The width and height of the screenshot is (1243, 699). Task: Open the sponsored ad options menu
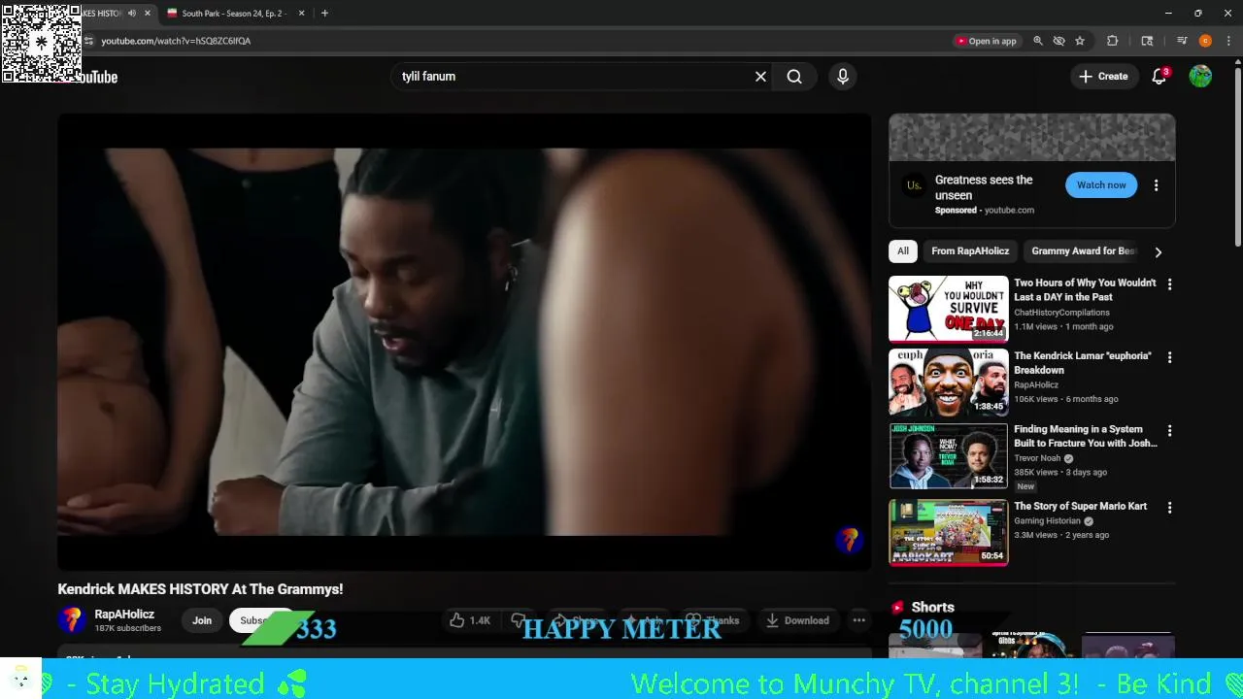tap(1156, 185)
